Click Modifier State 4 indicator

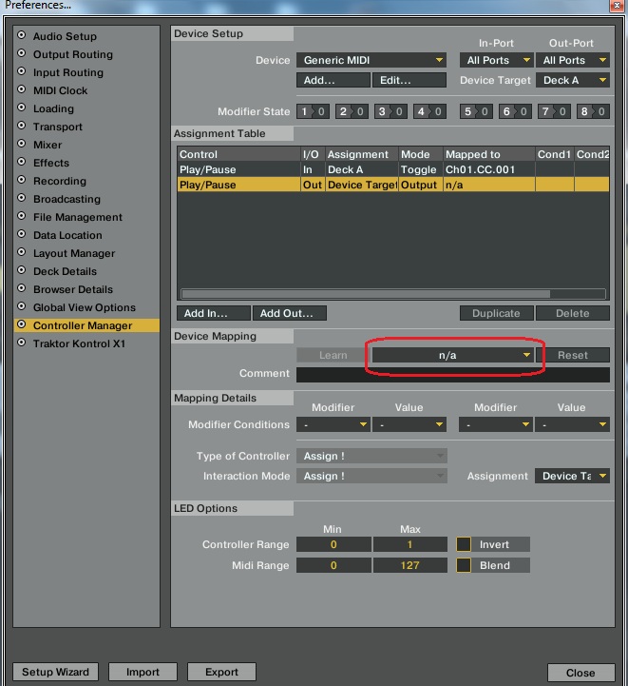(429, 111)
